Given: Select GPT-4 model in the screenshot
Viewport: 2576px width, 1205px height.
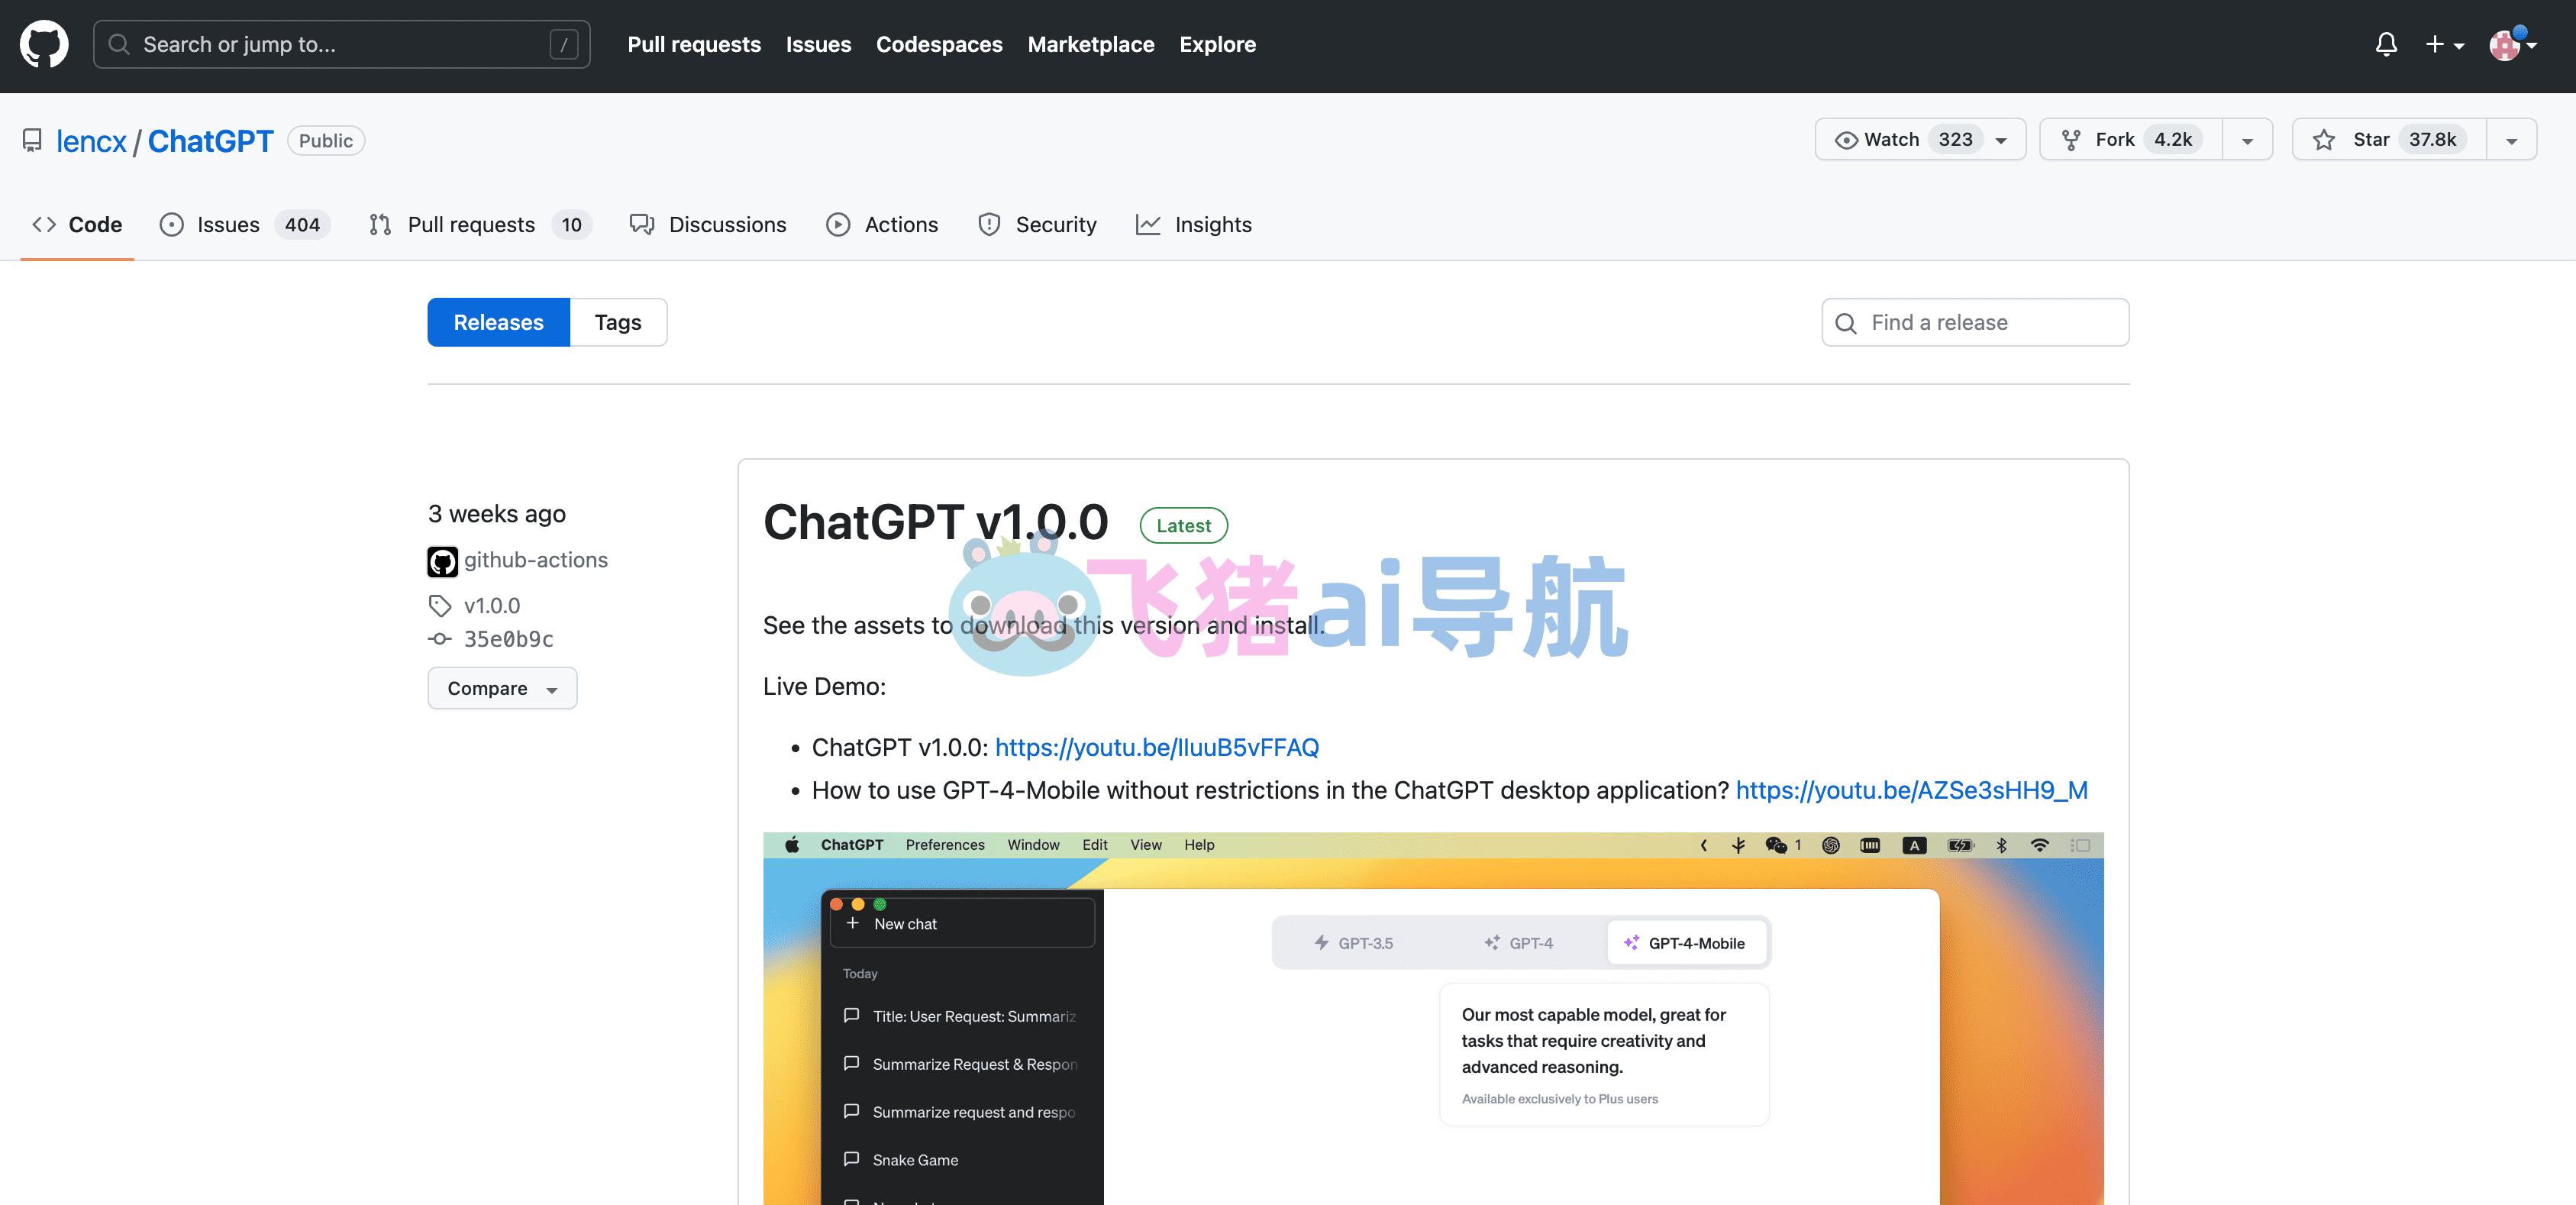Looking at the screenshot, I should 1519,943.
